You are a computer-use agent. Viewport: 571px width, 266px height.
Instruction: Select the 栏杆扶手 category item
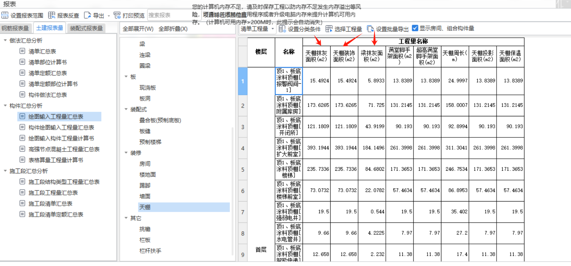(150, 250)
